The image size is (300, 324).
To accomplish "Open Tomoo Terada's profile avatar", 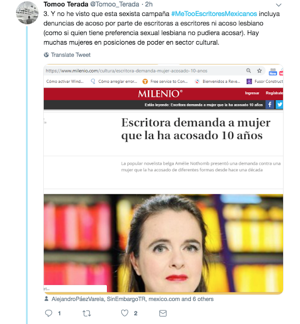I will (27, 13).
